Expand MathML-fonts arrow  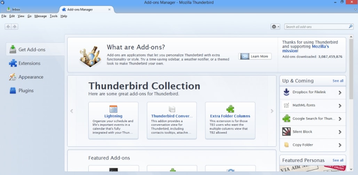point(340,106)
